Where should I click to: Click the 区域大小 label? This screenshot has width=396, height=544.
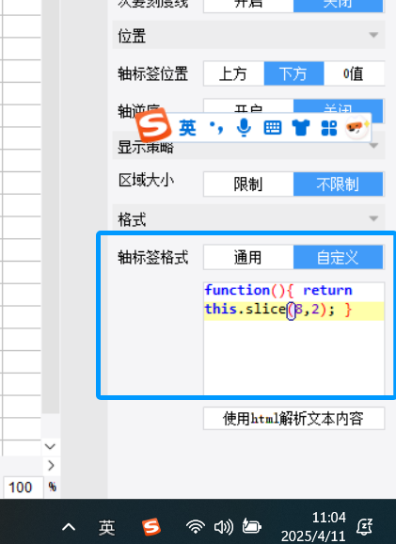[x=146, y=181]
